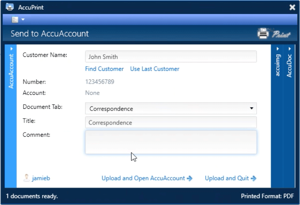
Task: Click the arrow icon after Upload and Quit
Action: (x=254, y=178)
